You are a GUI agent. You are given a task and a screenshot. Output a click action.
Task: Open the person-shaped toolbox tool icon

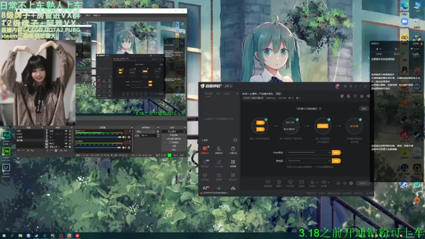click(219, 150)
